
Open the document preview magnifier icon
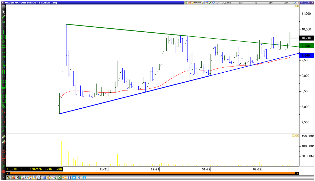(x=39, y=178)
